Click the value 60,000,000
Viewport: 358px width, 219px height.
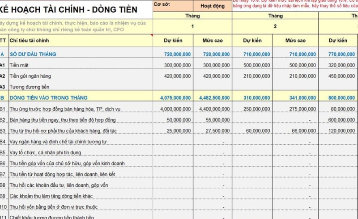tap(258, 131)
